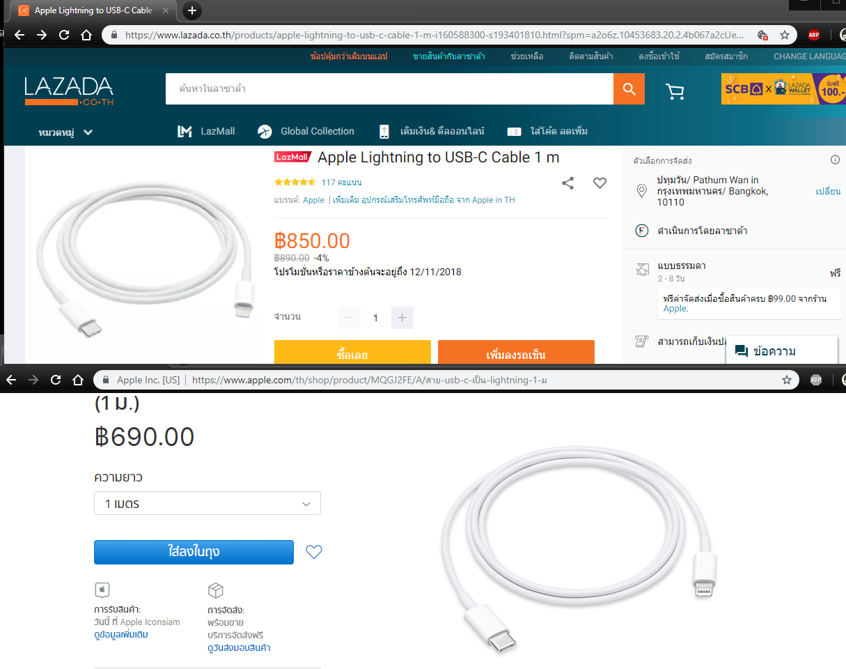Add Lazada product to wishlist heart
Image resolution: width=846 pixels, height=669 pixels.
click(600, 183)
